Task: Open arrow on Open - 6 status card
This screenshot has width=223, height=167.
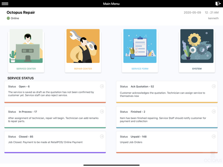Action: 102,86
